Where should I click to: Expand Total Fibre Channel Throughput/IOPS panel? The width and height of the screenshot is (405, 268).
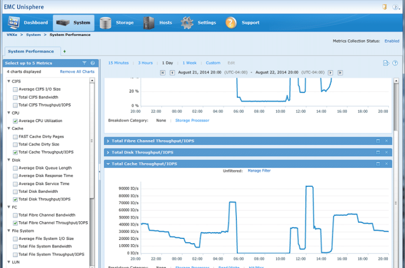108,141
